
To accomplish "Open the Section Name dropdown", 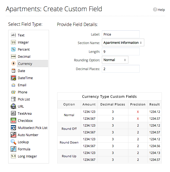I will pos(123,43).
